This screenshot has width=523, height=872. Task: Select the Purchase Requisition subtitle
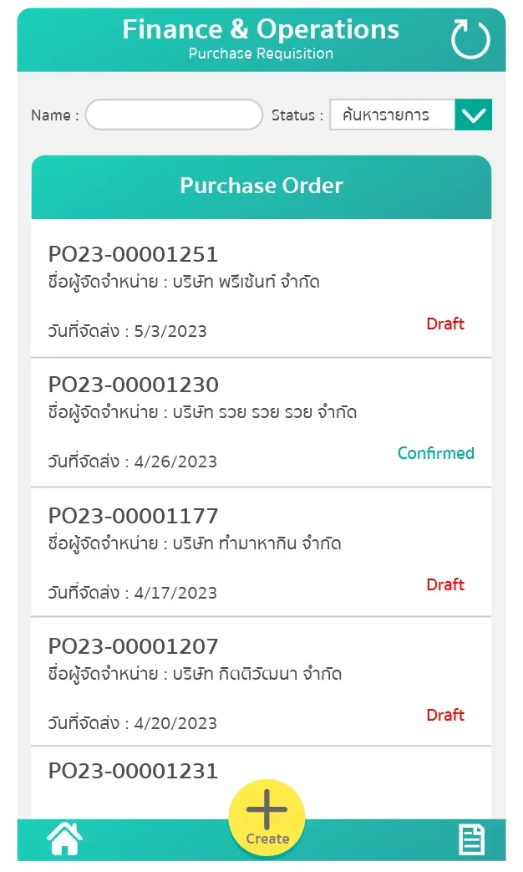[261, 52]
